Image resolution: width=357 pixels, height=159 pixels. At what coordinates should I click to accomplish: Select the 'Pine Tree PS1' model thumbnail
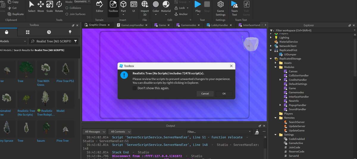[x=65, y=69]
